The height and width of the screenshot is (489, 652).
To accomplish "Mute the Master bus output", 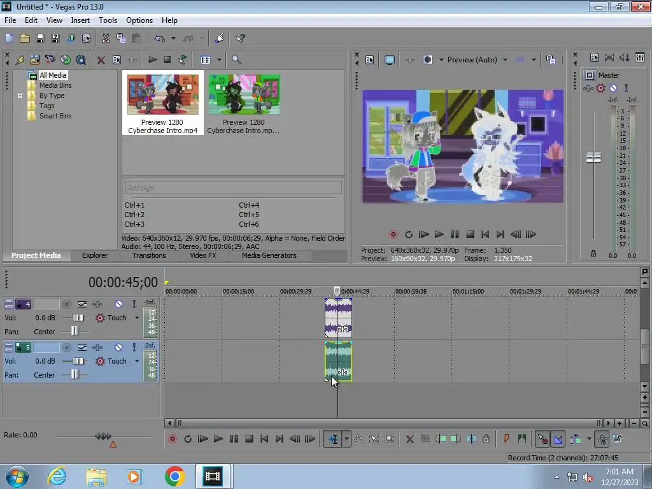I will (613, 88).
